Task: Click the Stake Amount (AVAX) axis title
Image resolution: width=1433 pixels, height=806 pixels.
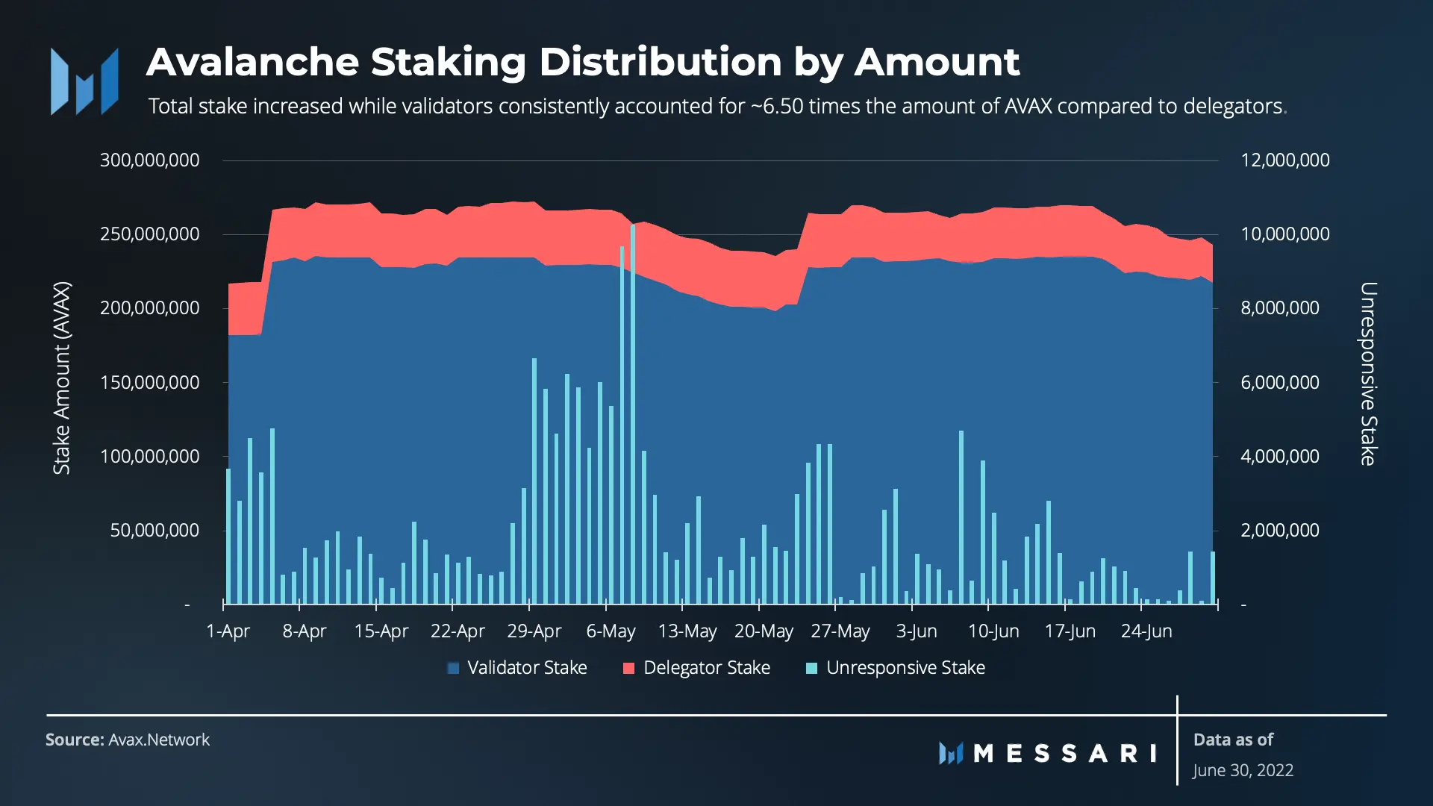Action: click(62, 378)
